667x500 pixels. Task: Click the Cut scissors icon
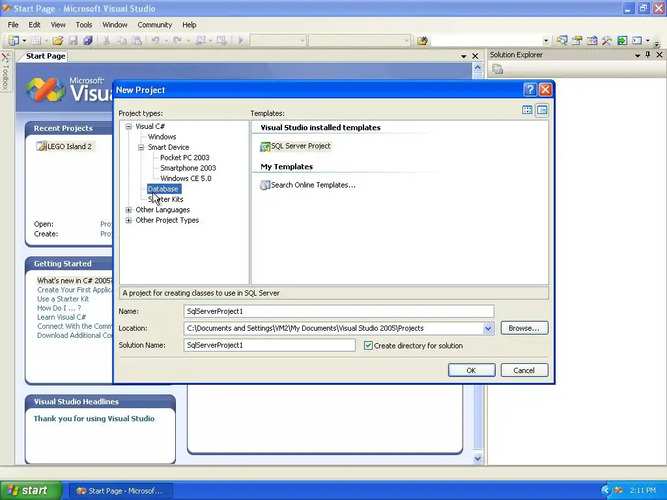106,40
